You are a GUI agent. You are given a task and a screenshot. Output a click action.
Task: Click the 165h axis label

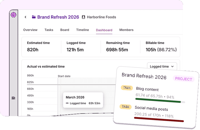point(30,109)
